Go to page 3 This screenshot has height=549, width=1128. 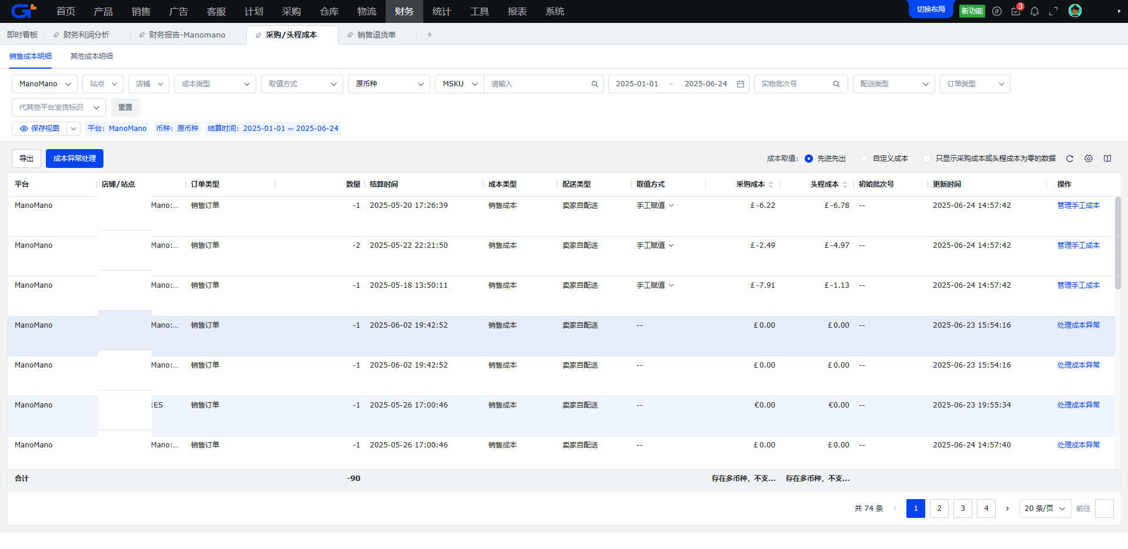pyautogui.click(x=963, y=508)
